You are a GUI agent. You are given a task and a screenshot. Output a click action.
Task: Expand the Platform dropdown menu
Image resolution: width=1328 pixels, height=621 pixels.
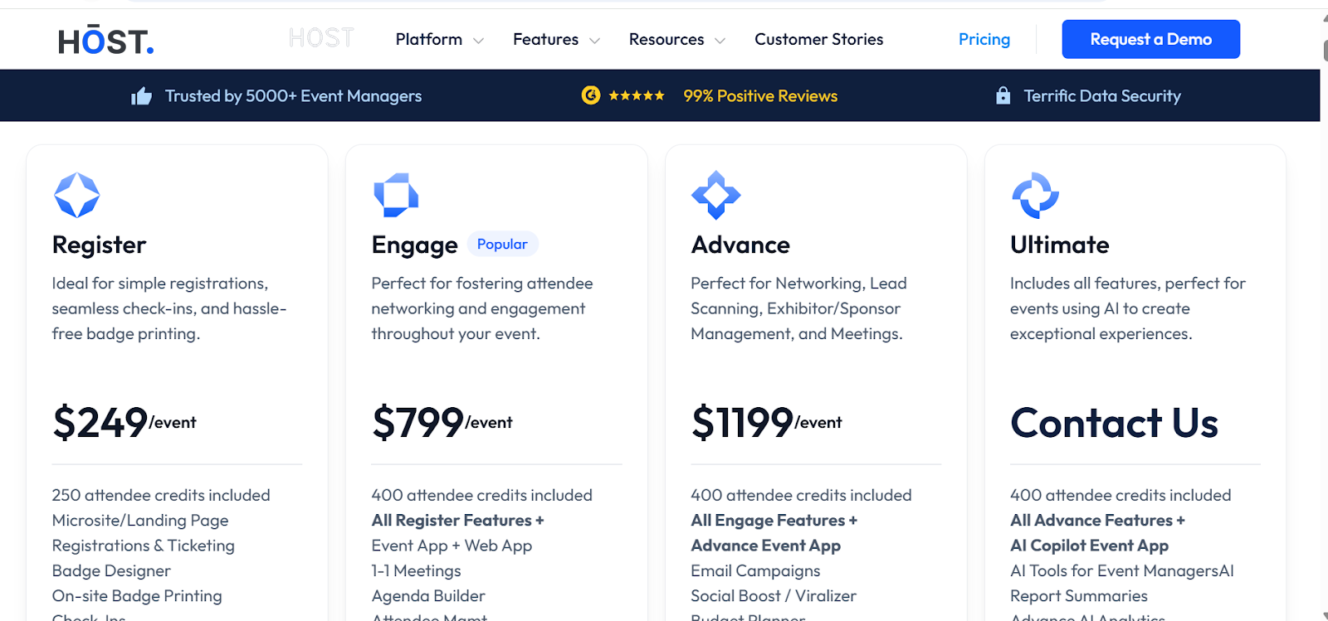pyautogui.click(x=439, y=39)
